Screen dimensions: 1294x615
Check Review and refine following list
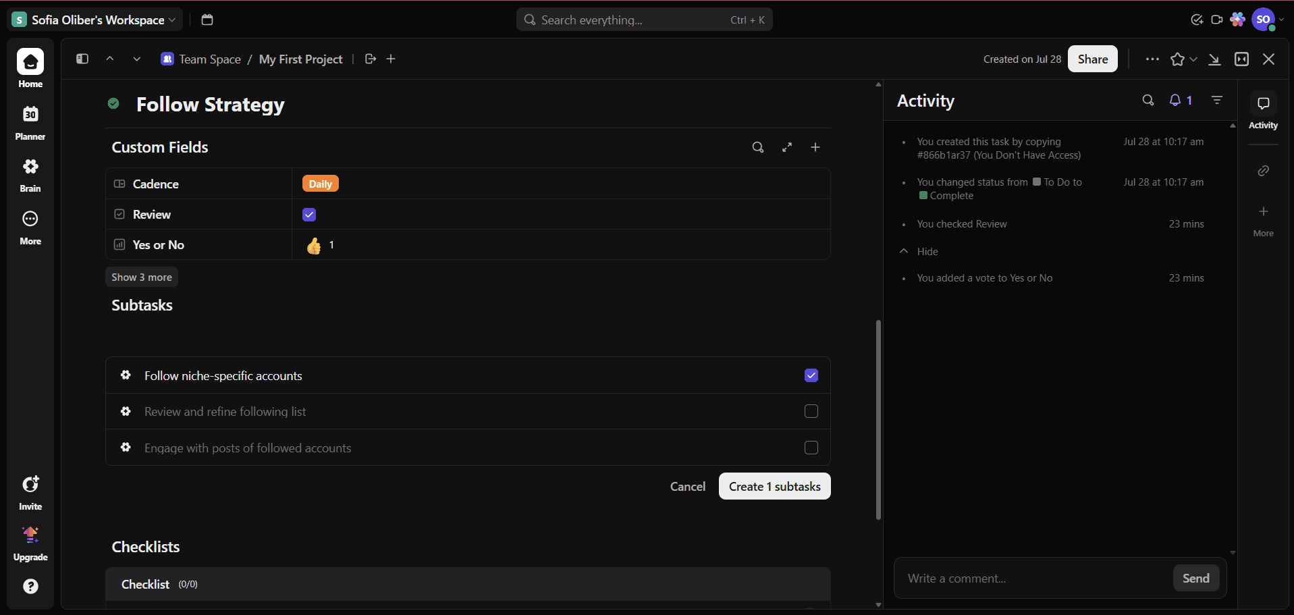811,411
